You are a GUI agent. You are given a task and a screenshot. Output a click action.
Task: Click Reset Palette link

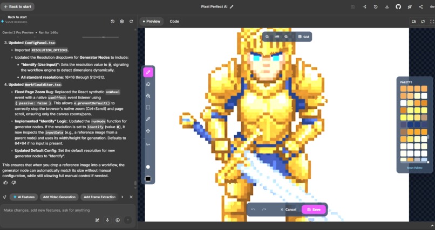click(414, 168)
